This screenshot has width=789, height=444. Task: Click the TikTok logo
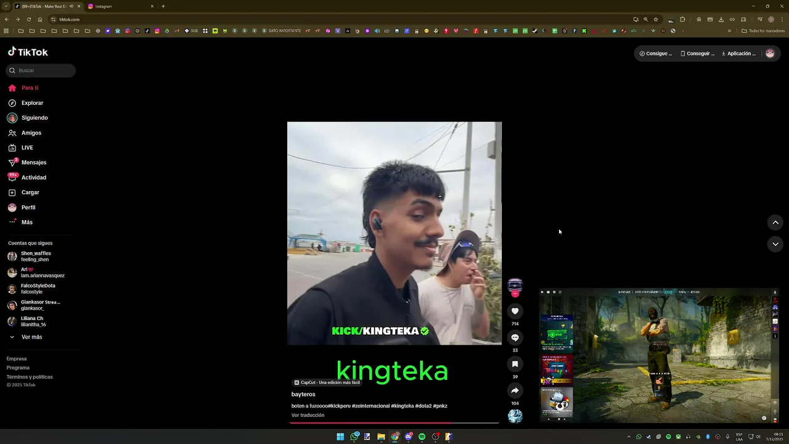point(28,52)
